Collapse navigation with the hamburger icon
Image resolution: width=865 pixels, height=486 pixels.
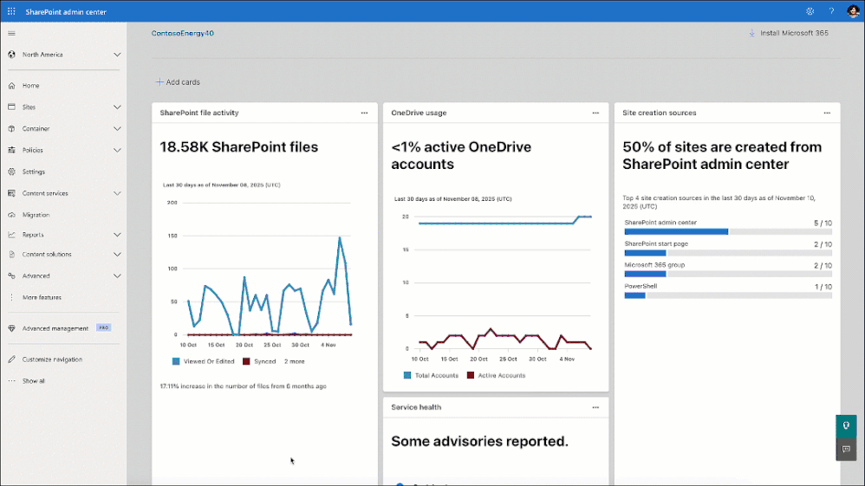pos(11,33)
